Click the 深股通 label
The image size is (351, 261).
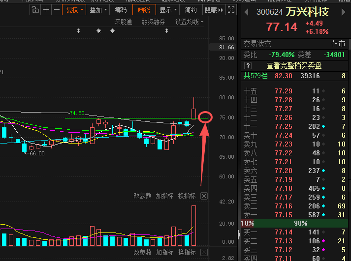point(123,22)
